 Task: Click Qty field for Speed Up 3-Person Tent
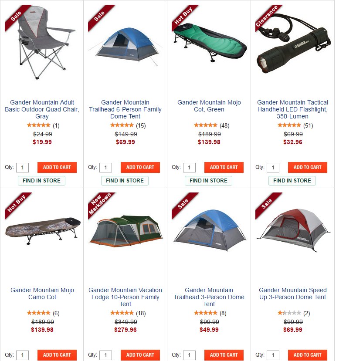273,355
